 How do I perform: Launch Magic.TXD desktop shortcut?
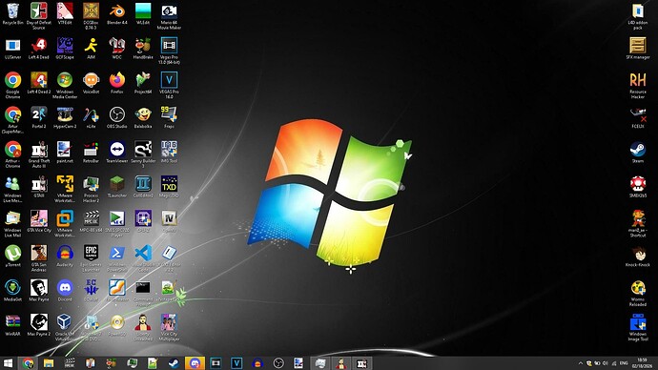[169, 187]
